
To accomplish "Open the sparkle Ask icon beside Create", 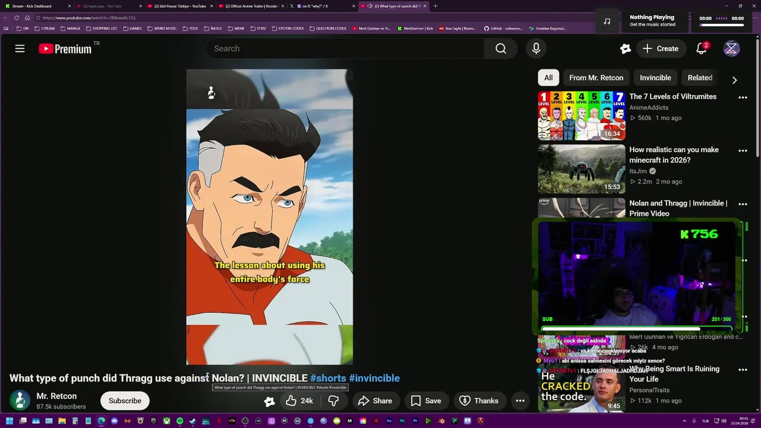I will point(625,49).
